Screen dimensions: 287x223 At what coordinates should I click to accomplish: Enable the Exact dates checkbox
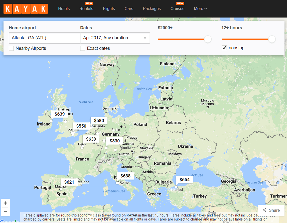[x=83, y=48]
